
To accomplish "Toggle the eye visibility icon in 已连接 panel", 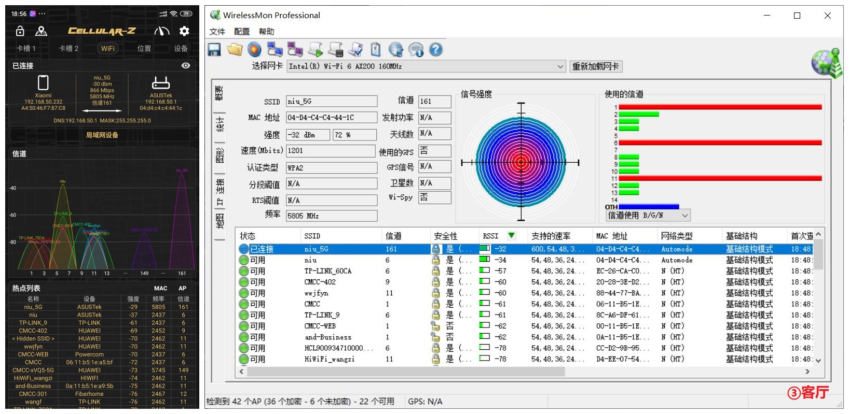I will (186, 66).
